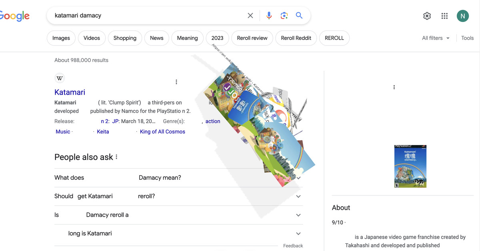Click the blue magnifying glass search icon
The image size is (480, 251).
point(299,16)
